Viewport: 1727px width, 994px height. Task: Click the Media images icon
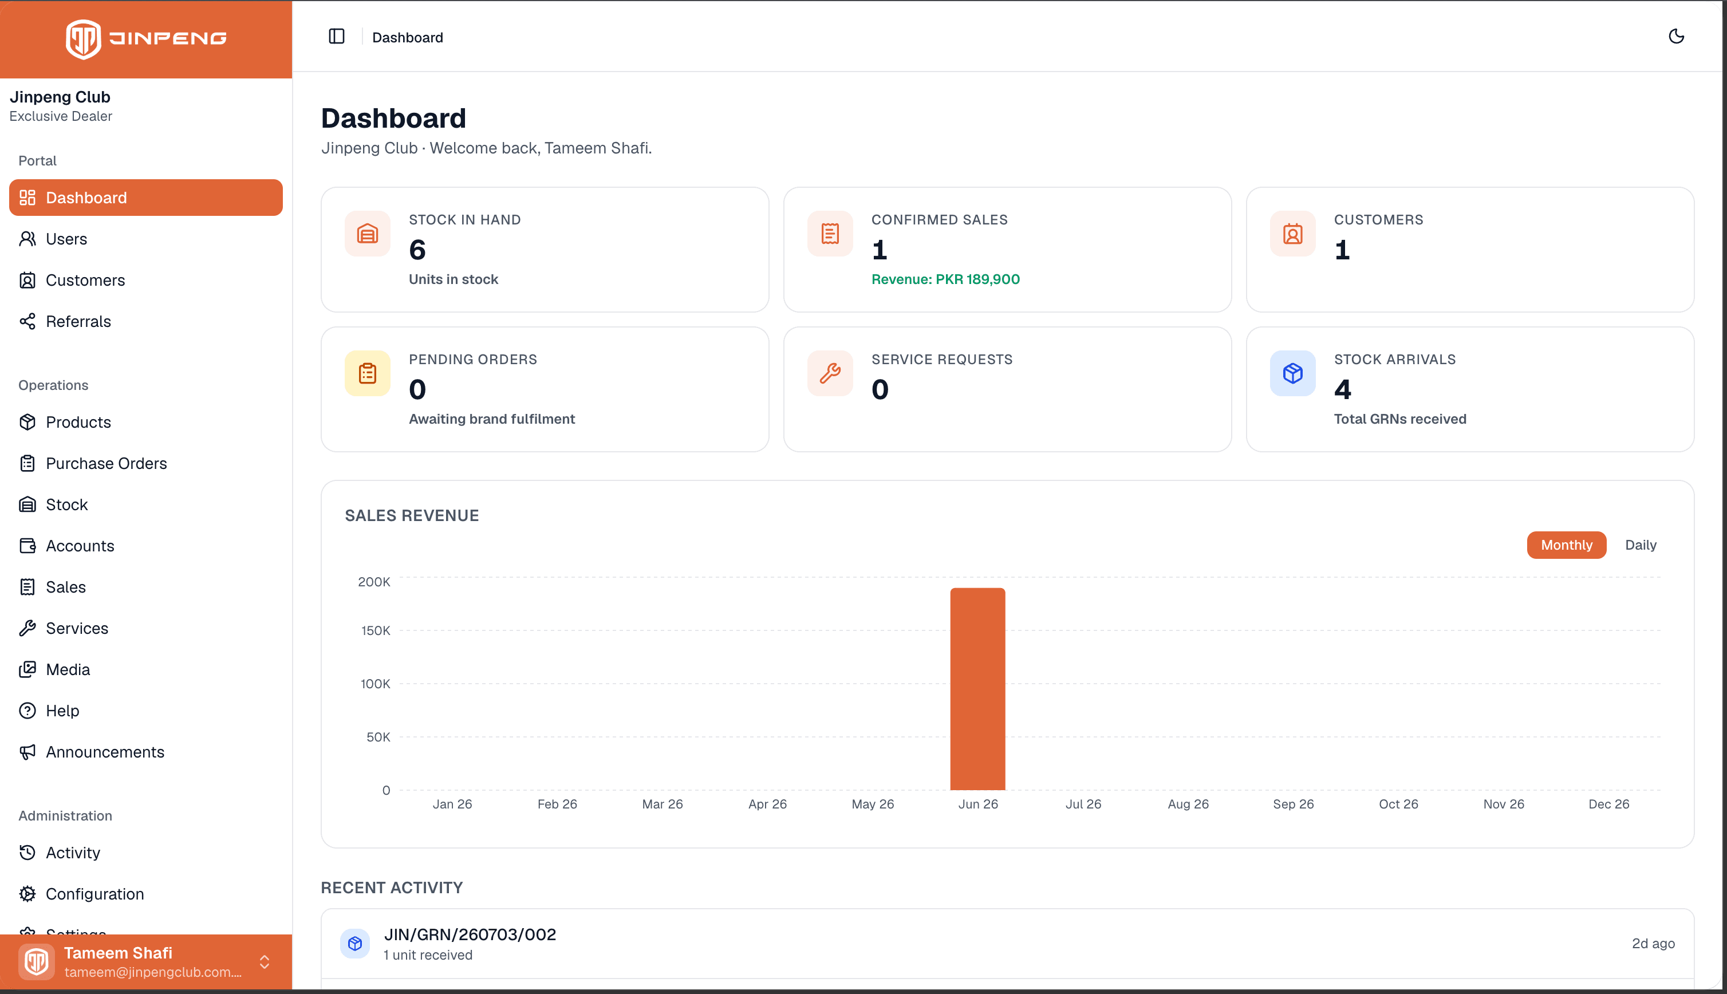pyautogui.click(x=27, y=670)
